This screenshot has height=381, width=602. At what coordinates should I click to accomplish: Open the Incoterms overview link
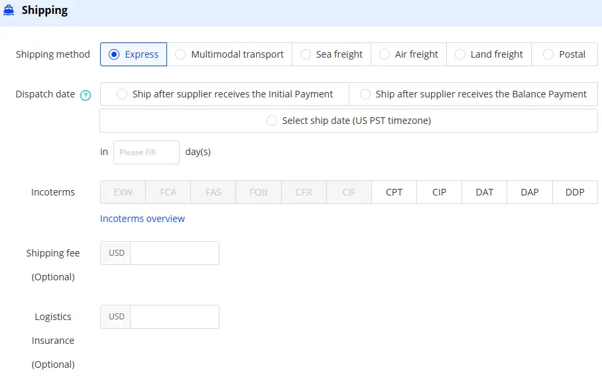143,219
